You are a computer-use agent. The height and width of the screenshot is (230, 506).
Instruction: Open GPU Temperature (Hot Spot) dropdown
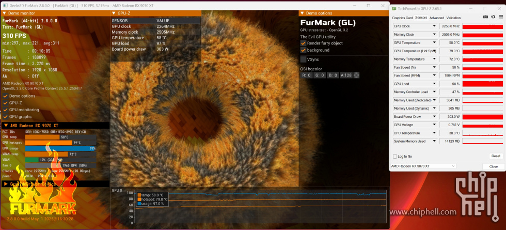click(434, 51)
